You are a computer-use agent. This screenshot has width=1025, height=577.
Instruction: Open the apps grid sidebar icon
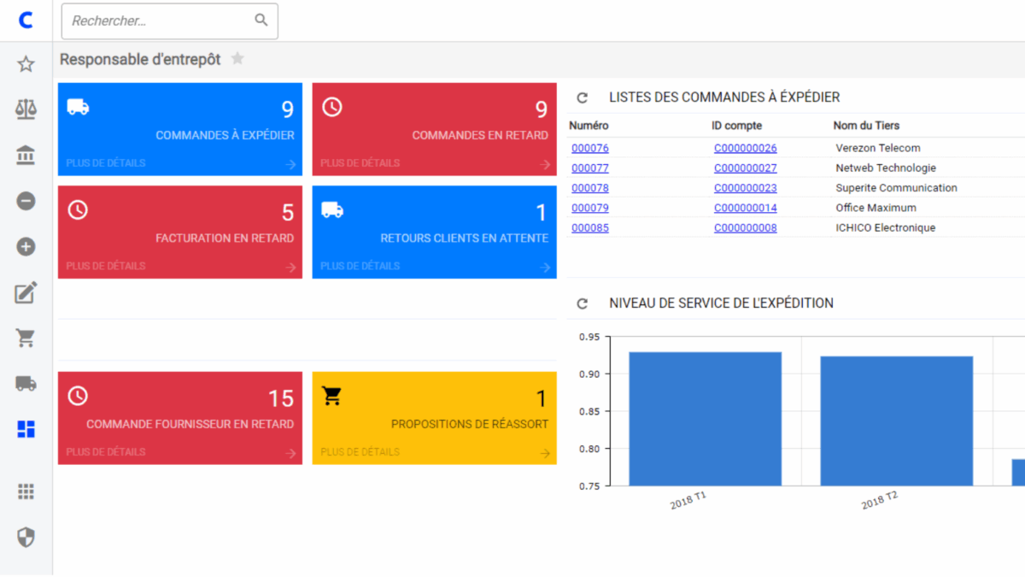coord(26,492)
